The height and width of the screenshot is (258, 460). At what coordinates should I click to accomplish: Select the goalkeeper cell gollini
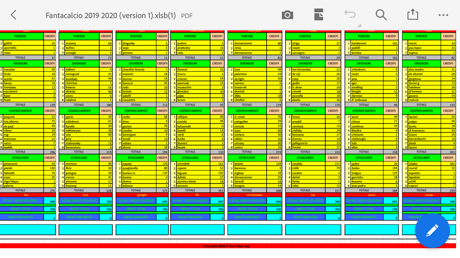pos(23,43)
